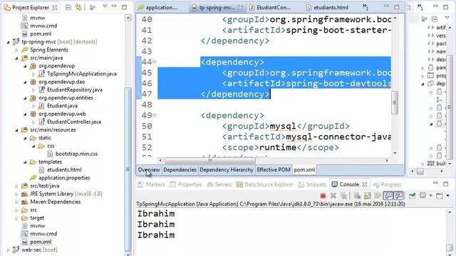This screenshot has height=256, width=456.
Task: Fold dependency element at line 44
Action: pos(155,62)
